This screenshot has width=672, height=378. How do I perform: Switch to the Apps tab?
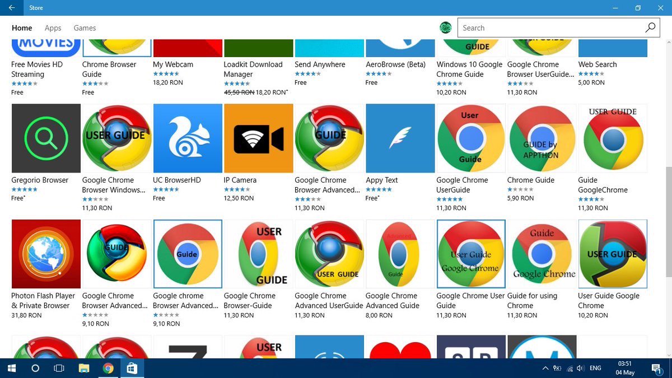(x=53, y=27)
